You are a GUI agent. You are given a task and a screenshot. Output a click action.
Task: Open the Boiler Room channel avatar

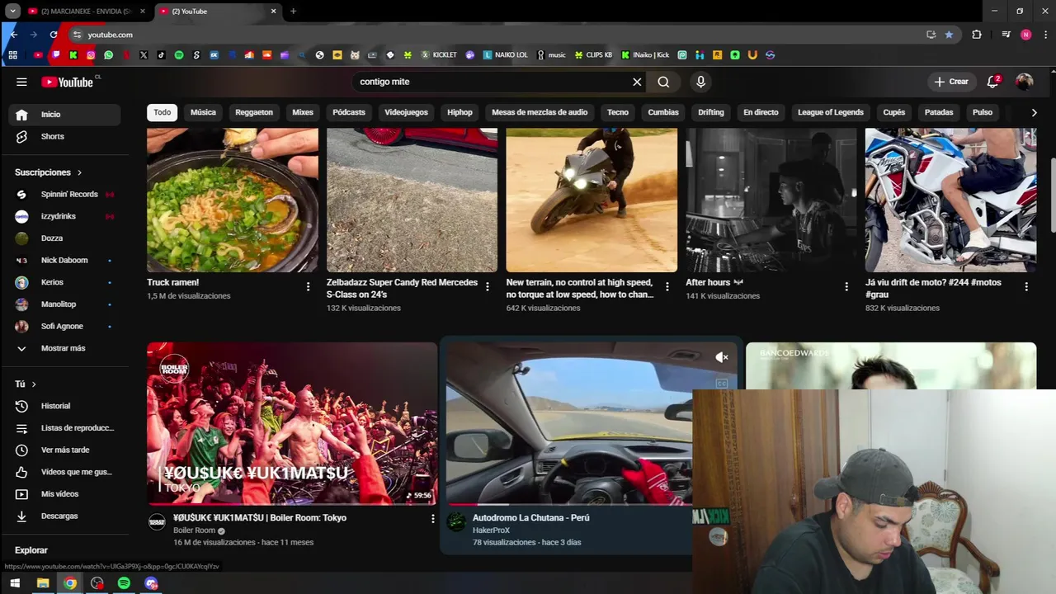point(157,521)
